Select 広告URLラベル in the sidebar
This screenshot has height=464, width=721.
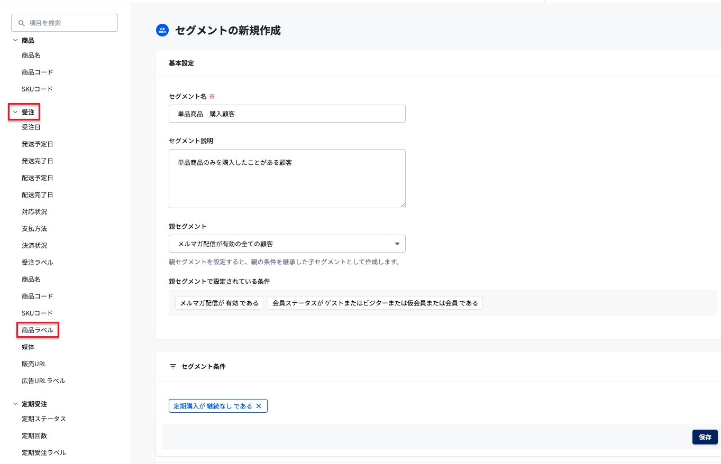pos(43,381)
